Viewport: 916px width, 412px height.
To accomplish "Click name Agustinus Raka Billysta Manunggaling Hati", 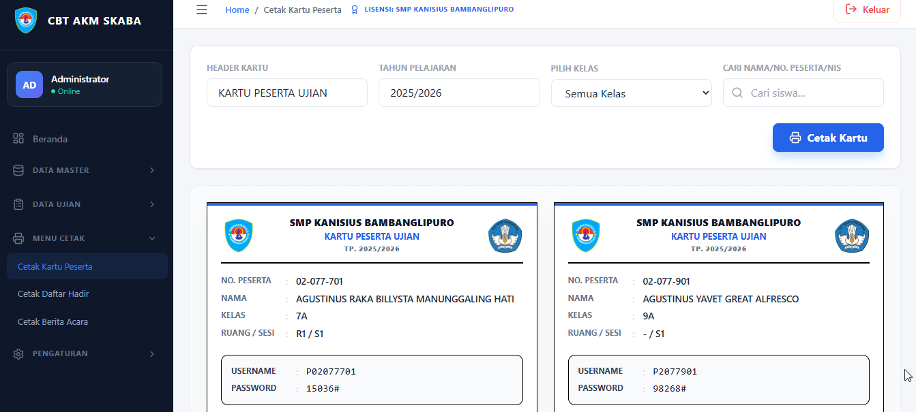I will click(405, 299).
